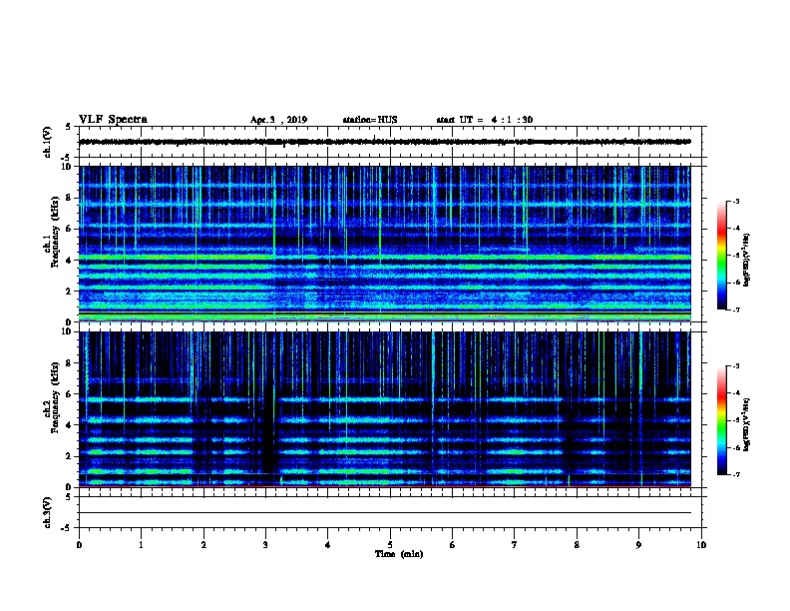Image resolution: width=790 pixels, height=611 pixels.
Task: Click the '5' tick of ch.1(V) waveform axis
Action: click(x=68, y=127)
